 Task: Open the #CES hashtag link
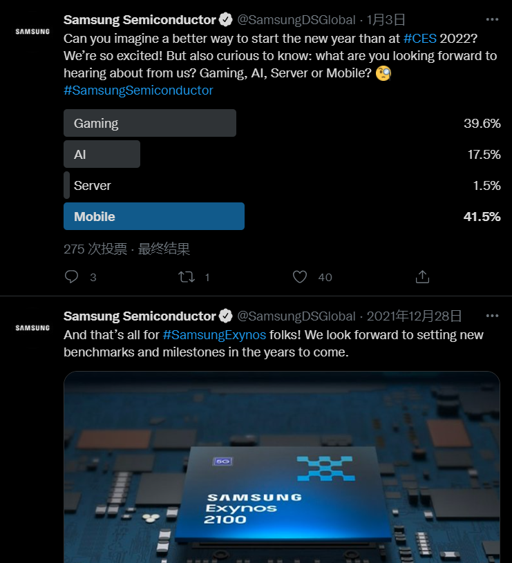point(419,39)
